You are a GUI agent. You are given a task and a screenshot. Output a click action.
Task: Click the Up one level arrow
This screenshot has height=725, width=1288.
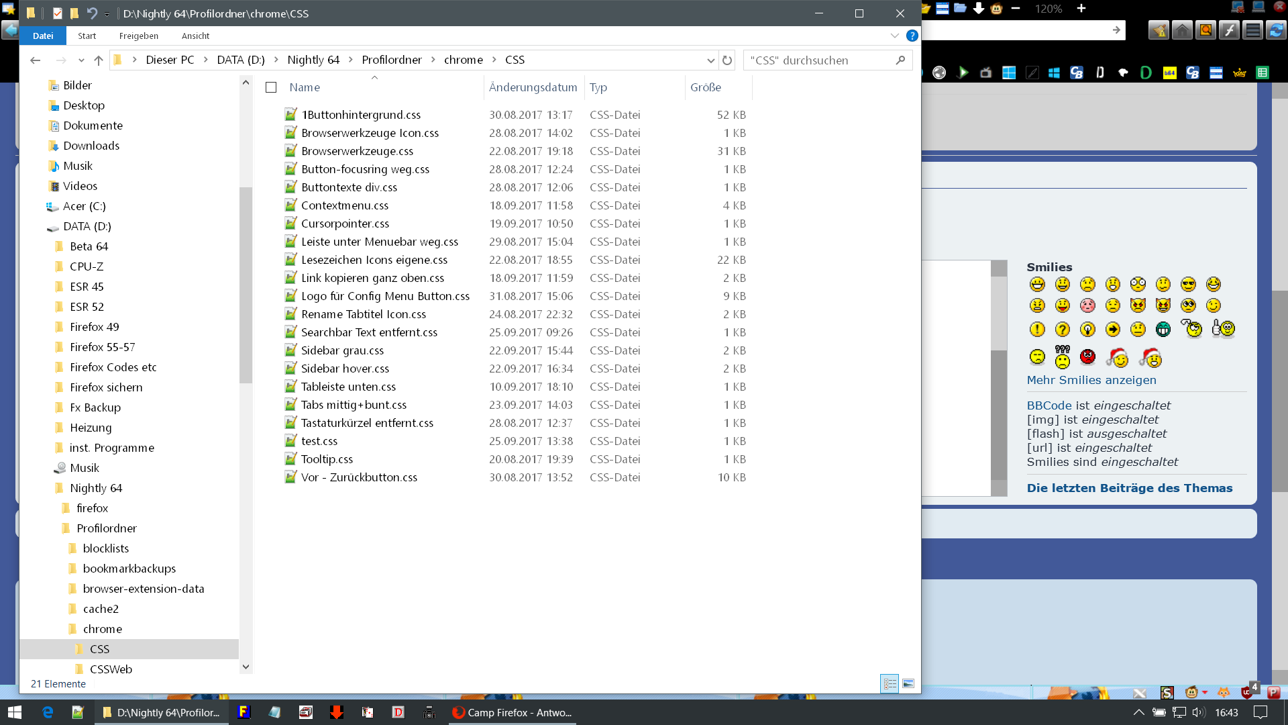click(x=99, y=60)
